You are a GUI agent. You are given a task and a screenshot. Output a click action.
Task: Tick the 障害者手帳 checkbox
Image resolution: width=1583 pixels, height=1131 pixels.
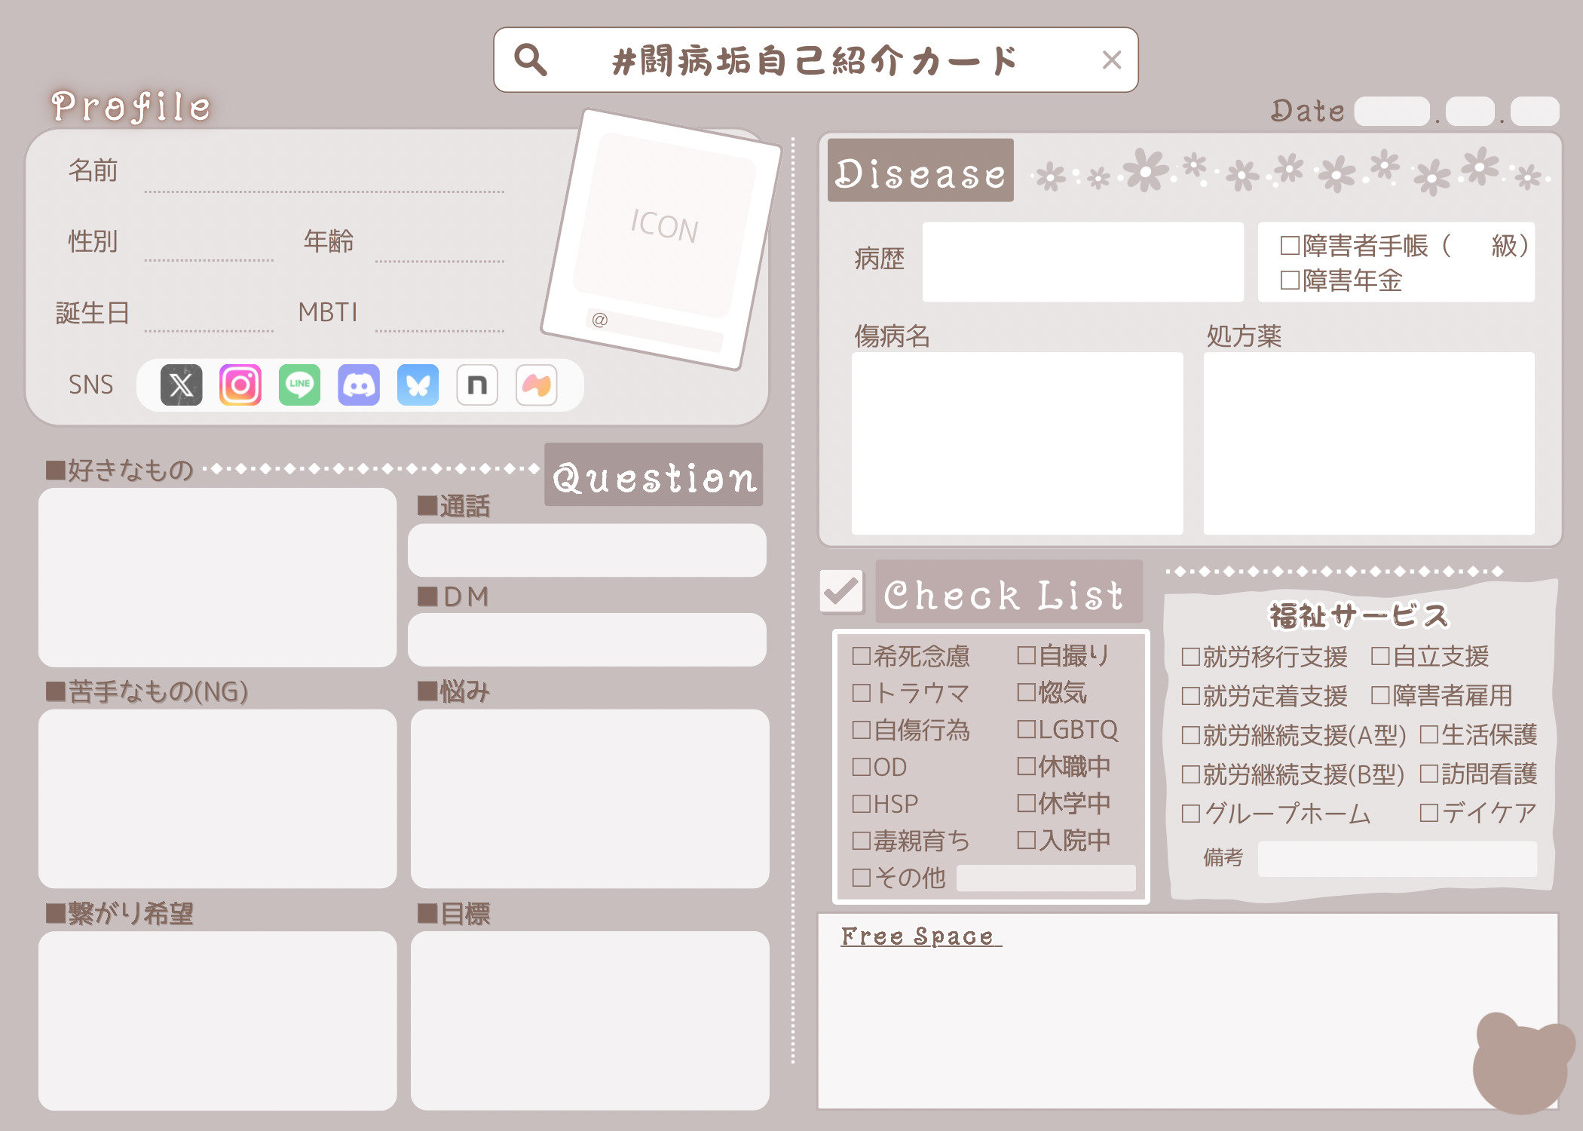pos(1290,246)
